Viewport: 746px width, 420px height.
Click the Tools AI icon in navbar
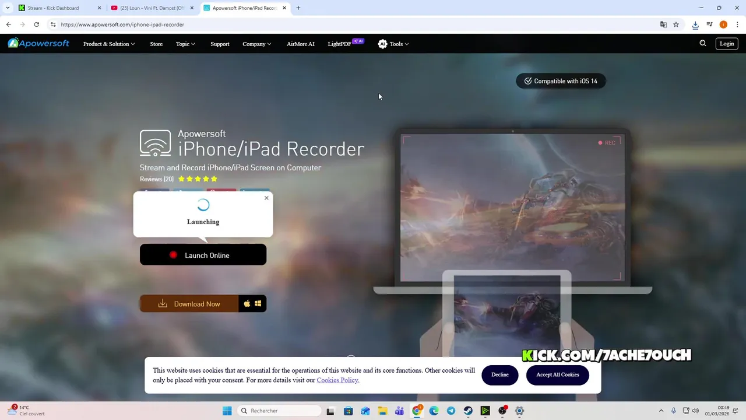(x=382, y=44)
